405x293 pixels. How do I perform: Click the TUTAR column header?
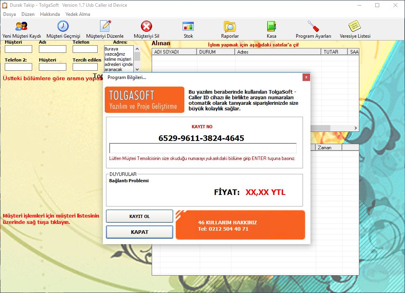(x=334, y=52)
